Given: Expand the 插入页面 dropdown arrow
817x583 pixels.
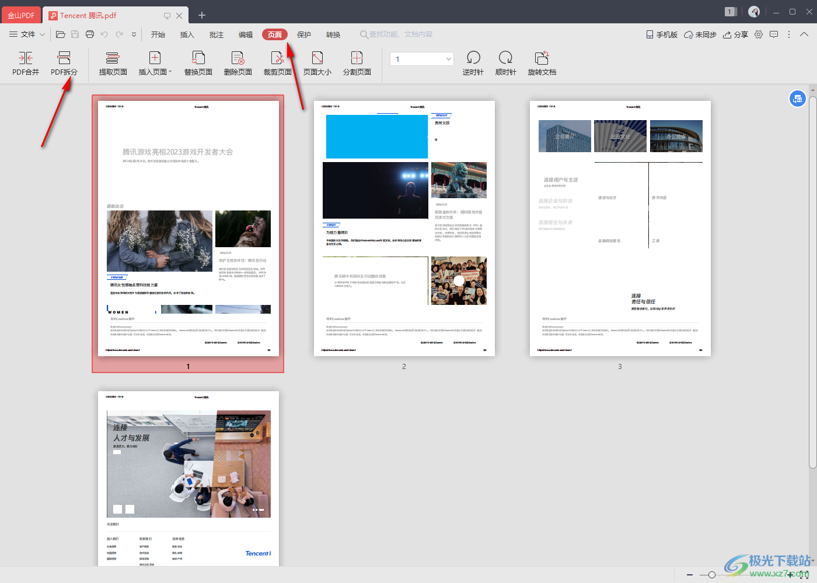Looking at the screenshot, I should pos(170,72).
